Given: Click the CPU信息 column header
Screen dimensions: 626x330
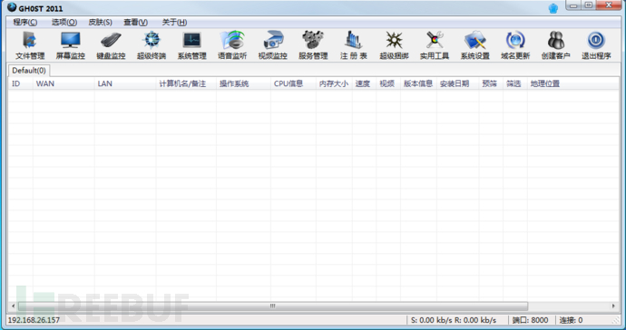Looking at the screenshot, I should click(x=293, y=83).
